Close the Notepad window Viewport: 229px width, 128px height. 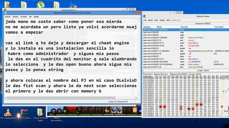pyautogui.click(x=138, y=12)
